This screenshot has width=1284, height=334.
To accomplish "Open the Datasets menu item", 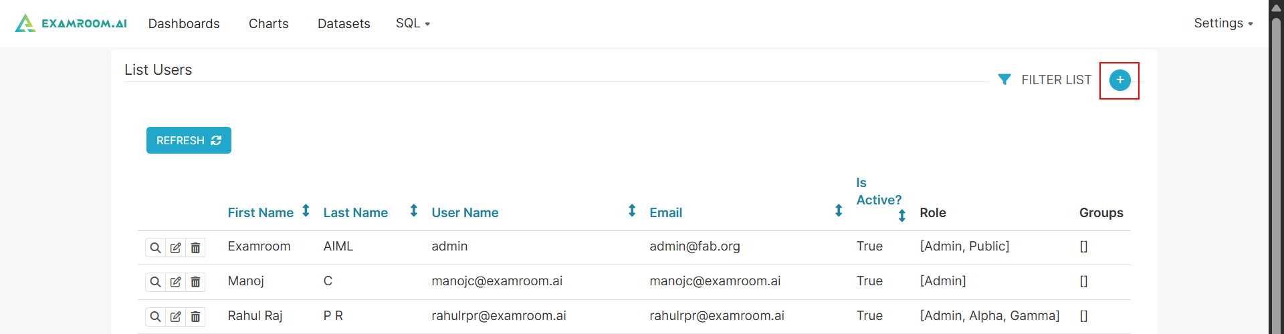I will pyautogui.click(x=344, y=23).
